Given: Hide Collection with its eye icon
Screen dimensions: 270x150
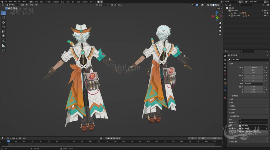Looking at the screenshot, I should [265, 11].
